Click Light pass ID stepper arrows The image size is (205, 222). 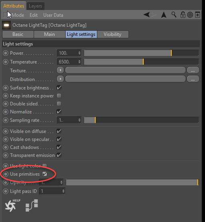[x=63, y=191]
